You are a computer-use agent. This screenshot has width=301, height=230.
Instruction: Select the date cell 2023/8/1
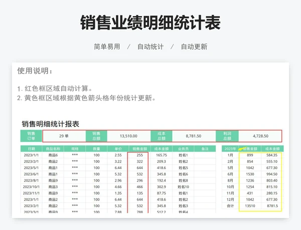click(x=31, y=180)
